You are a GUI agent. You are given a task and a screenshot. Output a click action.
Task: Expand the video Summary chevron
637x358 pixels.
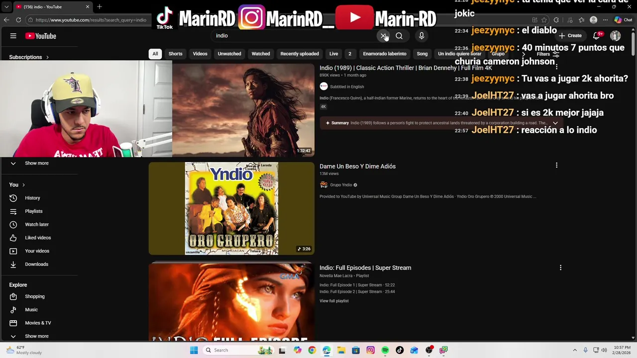click(x=555, y=123)
